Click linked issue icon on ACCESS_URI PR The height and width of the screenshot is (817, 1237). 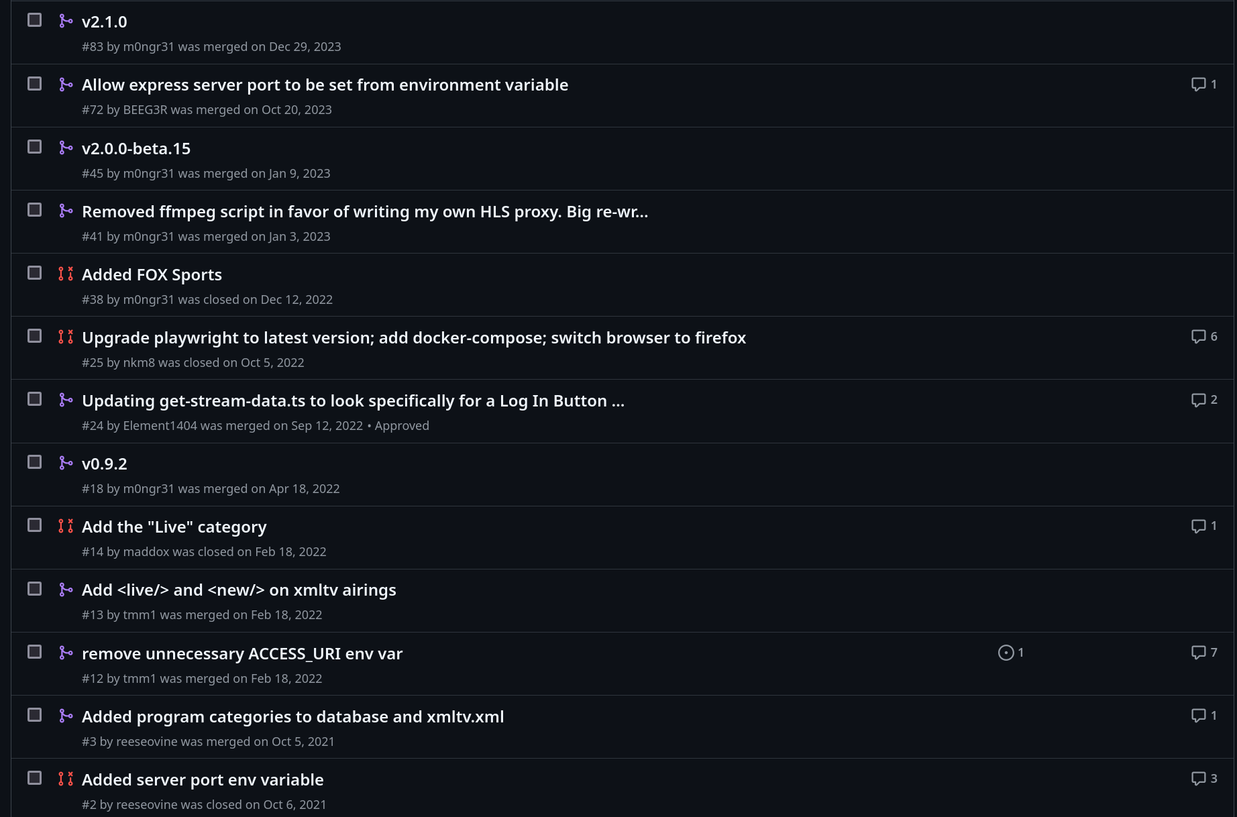[x=1006, y=653]
